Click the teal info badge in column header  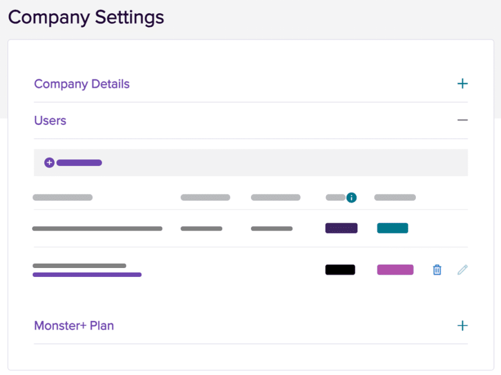[x=352, y=197]
